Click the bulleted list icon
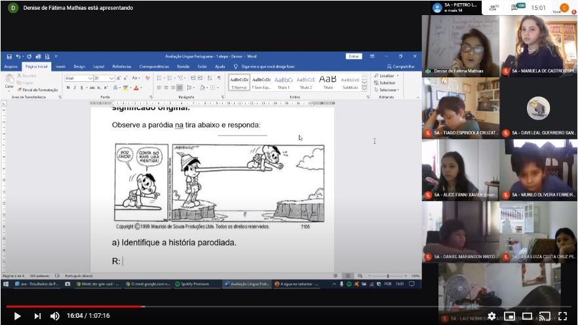The height and width of the screenshot is (325, 578). click(160, 78)
